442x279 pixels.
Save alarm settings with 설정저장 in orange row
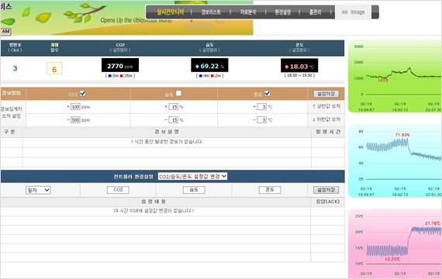coord(326,94)
